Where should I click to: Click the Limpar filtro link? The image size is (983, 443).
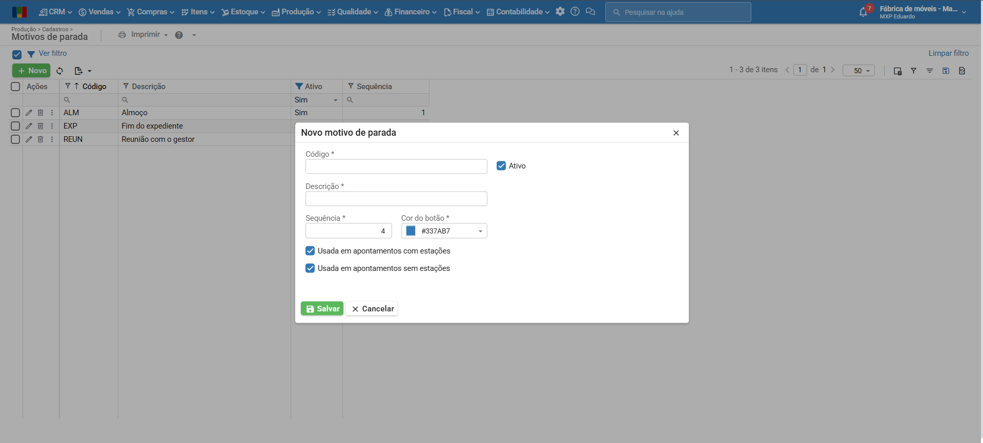click(x=948, y=53)
